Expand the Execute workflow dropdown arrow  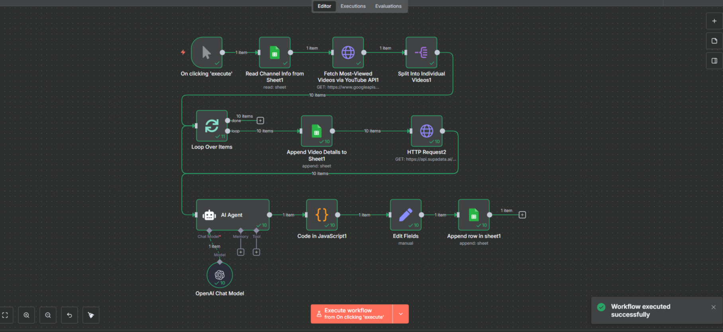coord(401,314)
